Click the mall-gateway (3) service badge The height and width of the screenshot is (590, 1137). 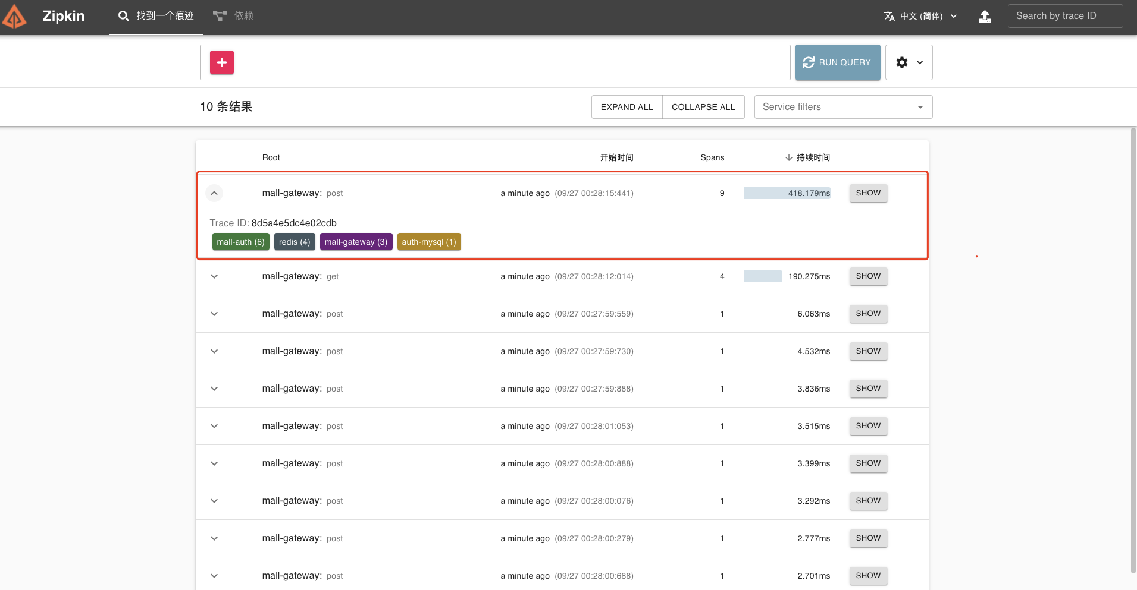pyautogui.click(x=356, y=242)
